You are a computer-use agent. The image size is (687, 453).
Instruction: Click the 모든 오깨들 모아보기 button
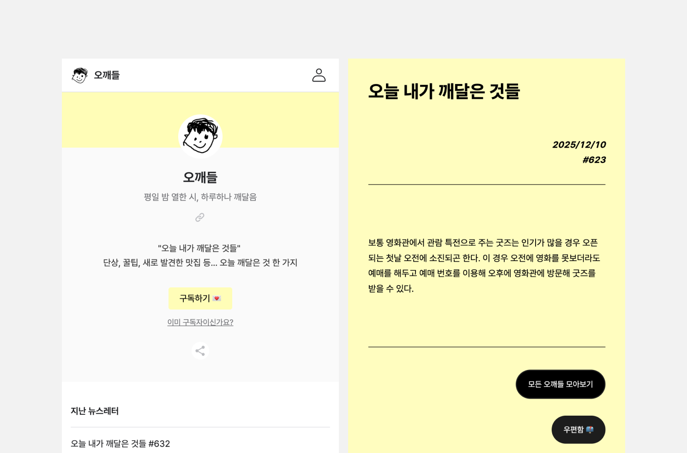tap(560, 384)
